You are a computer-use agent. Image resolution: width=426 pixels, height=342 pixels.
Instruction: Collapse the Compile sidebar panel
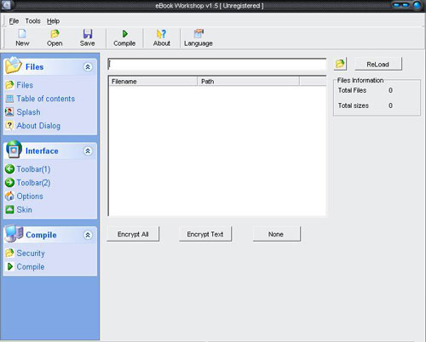88,235
